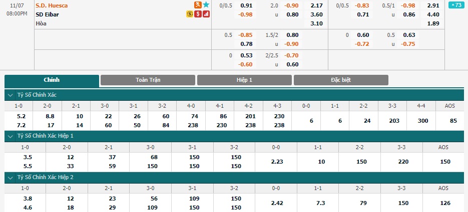Expand more markets via the 73 badge
The image size is (468, 212).
pos(456,5)
